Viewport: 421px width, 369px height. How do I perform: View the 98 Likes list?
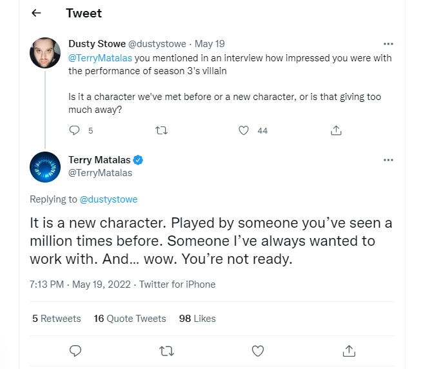pyautogui.click(x=197, y=319)
